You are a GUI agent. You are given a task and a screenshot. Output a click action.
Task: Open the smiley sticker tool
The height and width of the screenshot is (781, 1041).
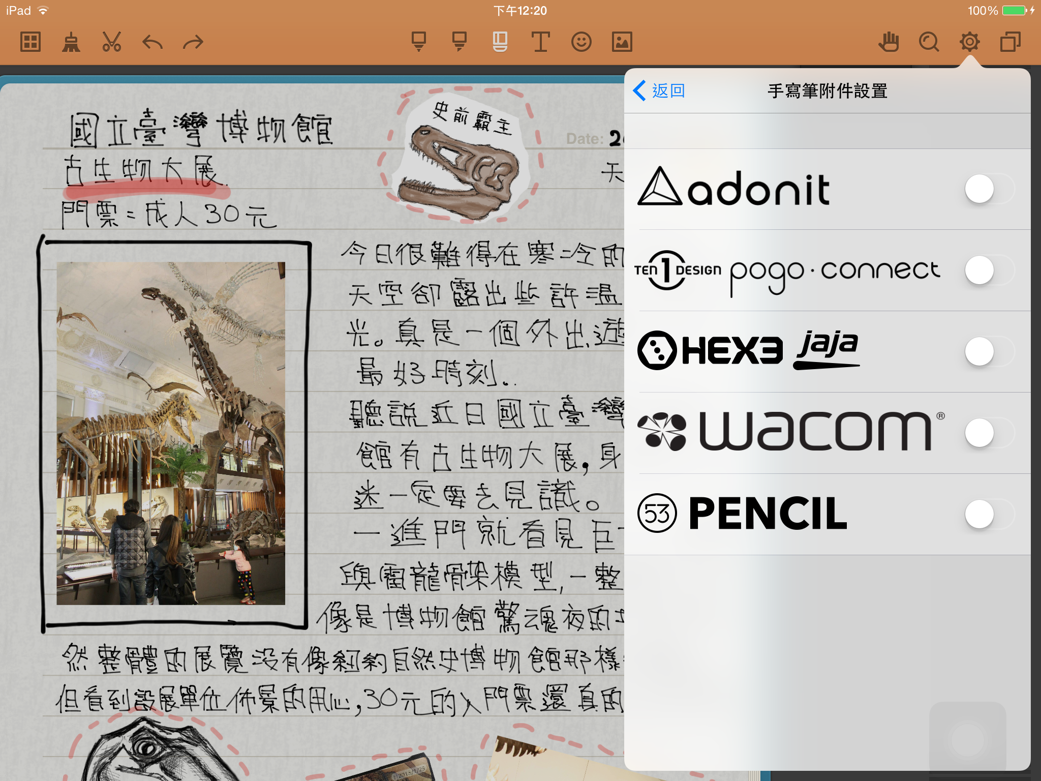click(581, 42)
